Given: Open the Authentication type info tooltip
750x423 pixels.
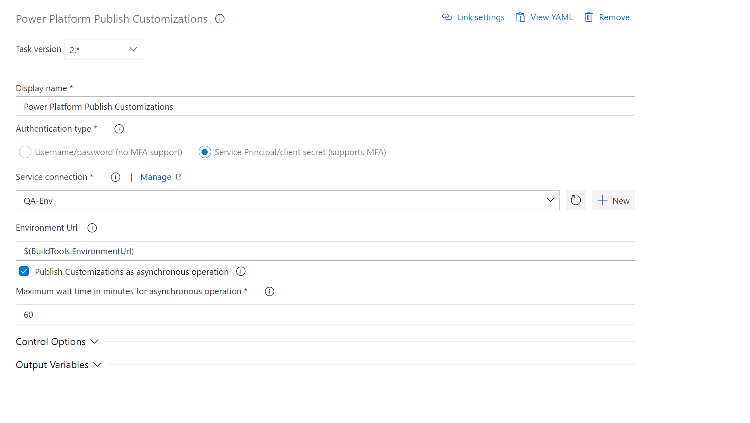Looking at the screenshot, I should tap(119, 129).
